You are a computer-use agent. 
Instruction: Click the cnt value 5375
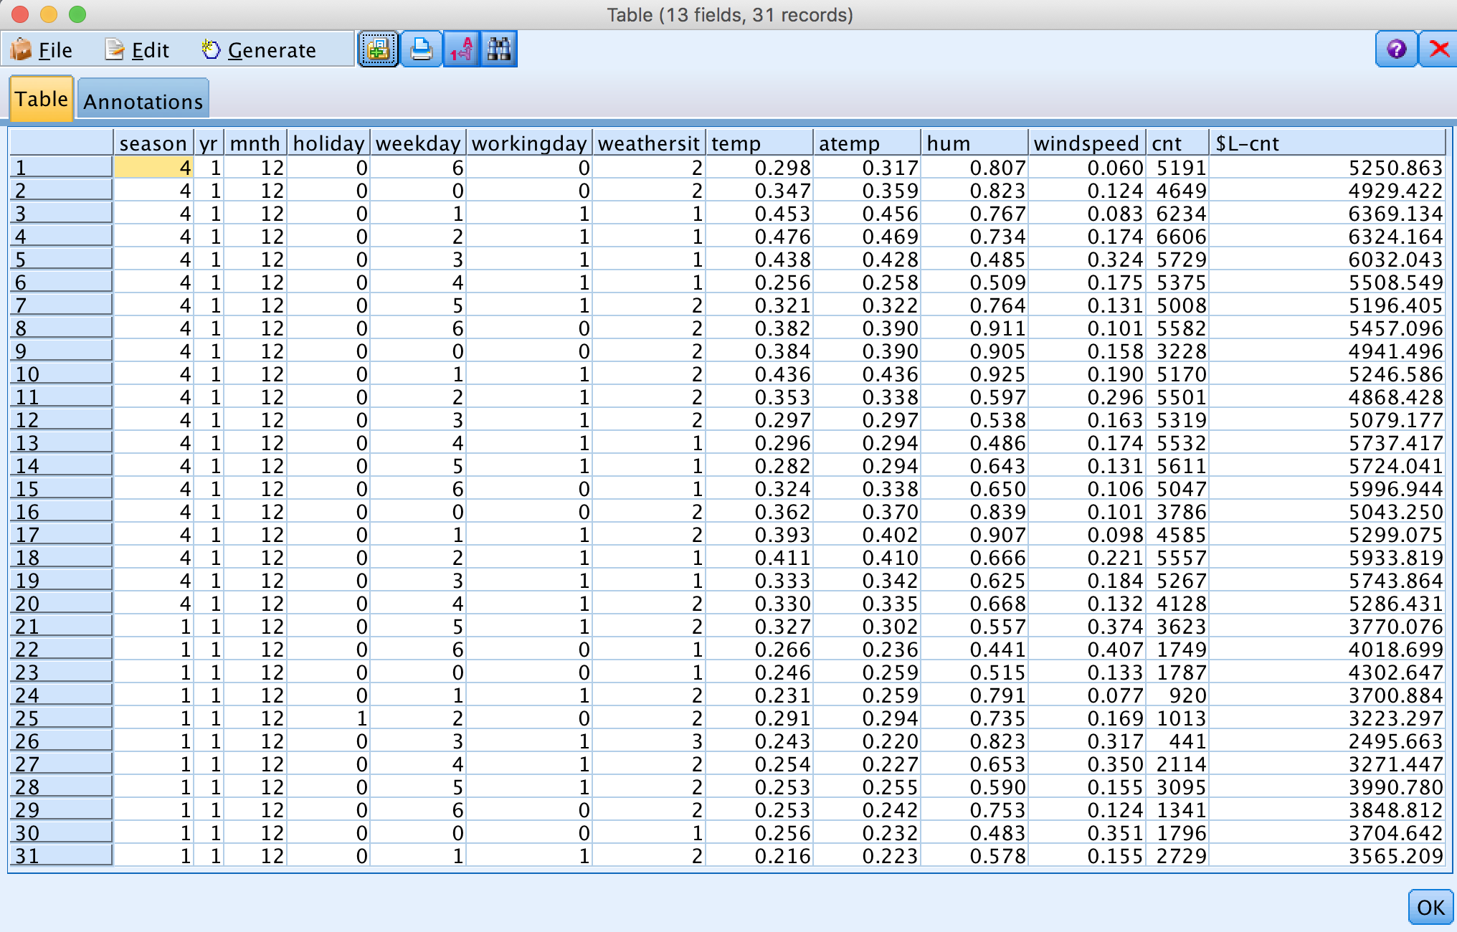(x=1182, y=282)
